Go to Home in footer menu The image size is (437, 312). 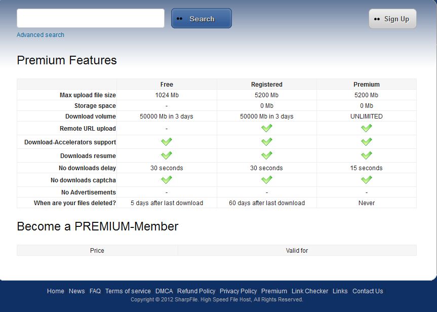click(56, 291)
